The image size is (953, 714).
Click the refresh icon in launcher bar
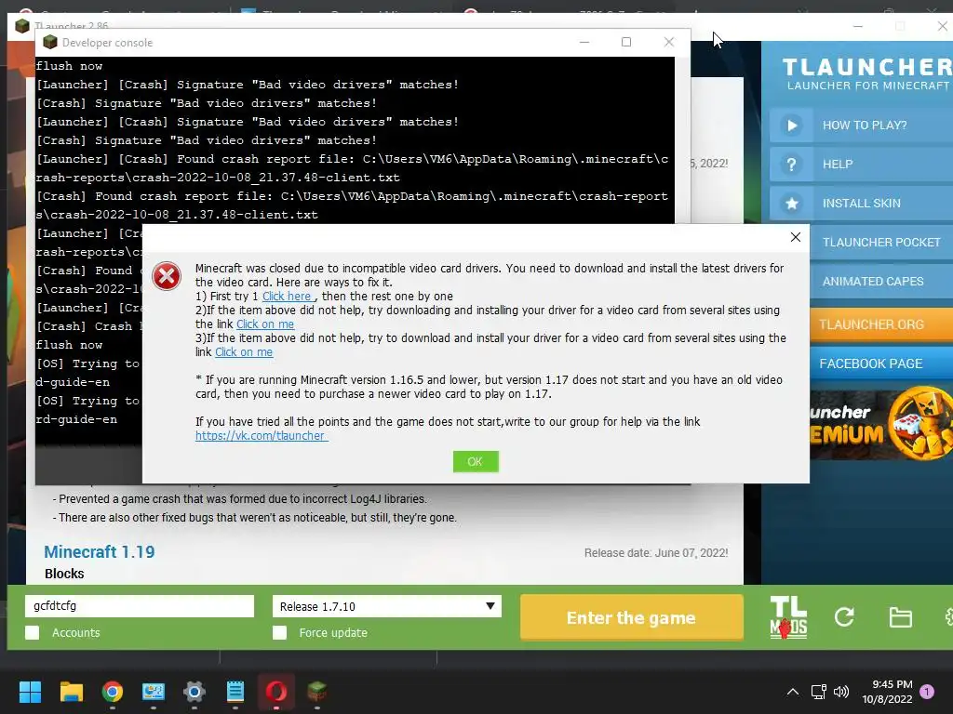point(844,617)
